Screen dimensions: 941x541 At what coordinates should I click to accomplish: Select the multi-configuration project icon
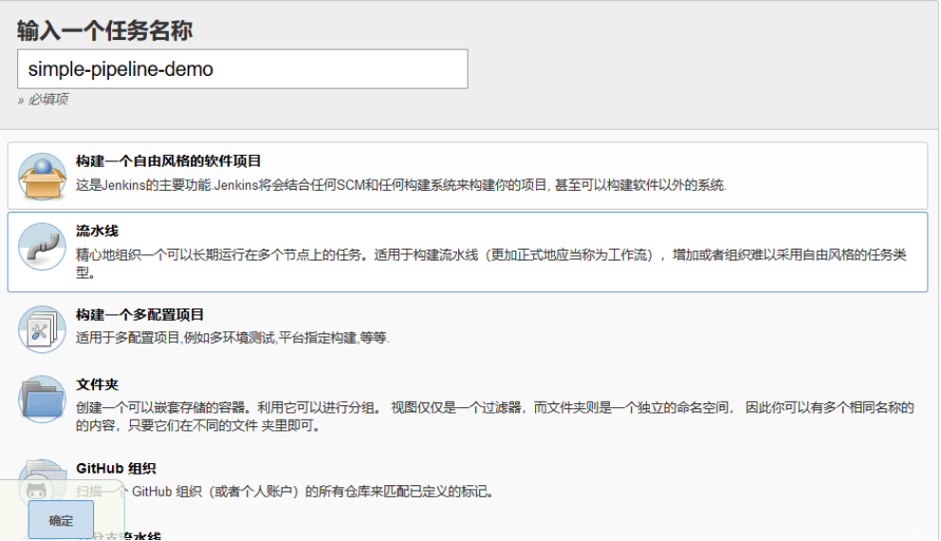[42, 329]
